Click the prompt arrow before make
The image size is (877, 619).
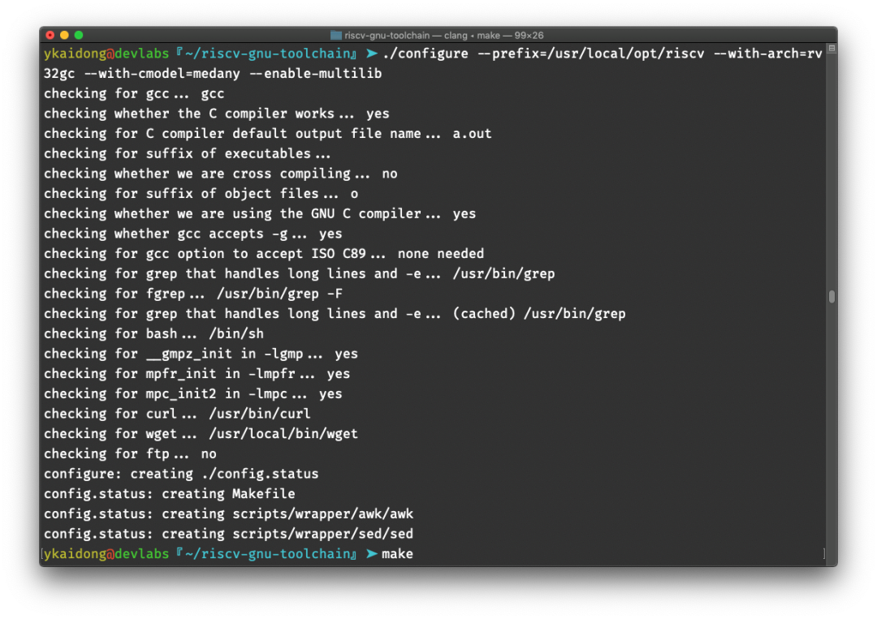pyautogui.click(x=371, y=553)
